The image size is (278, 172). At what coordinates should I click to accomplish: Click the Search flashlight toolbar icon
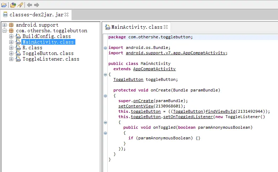click(20, 5)
